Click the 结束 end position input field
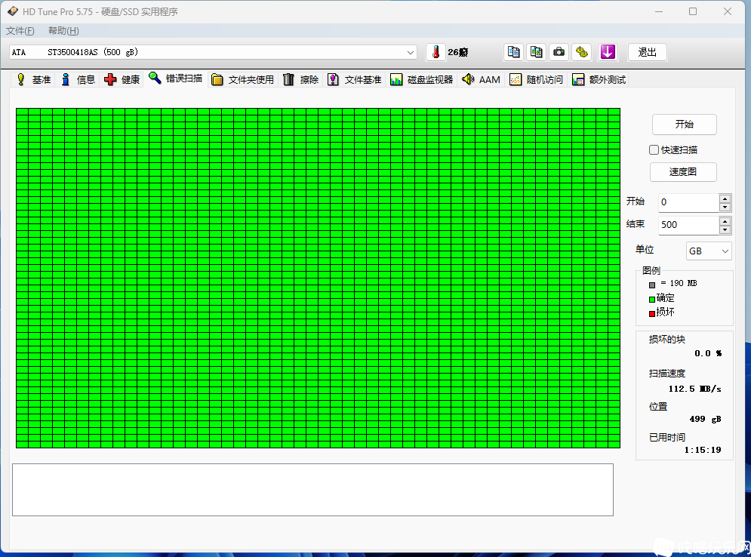This screenshot has width=751, height=557. pos(689,225)
